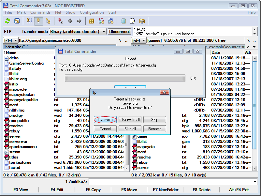The height and width of the screenshot is (196, 261).
Task: Click the Invert selection toolbar icon
Action: pyautogui.click(x=60, y=21)
